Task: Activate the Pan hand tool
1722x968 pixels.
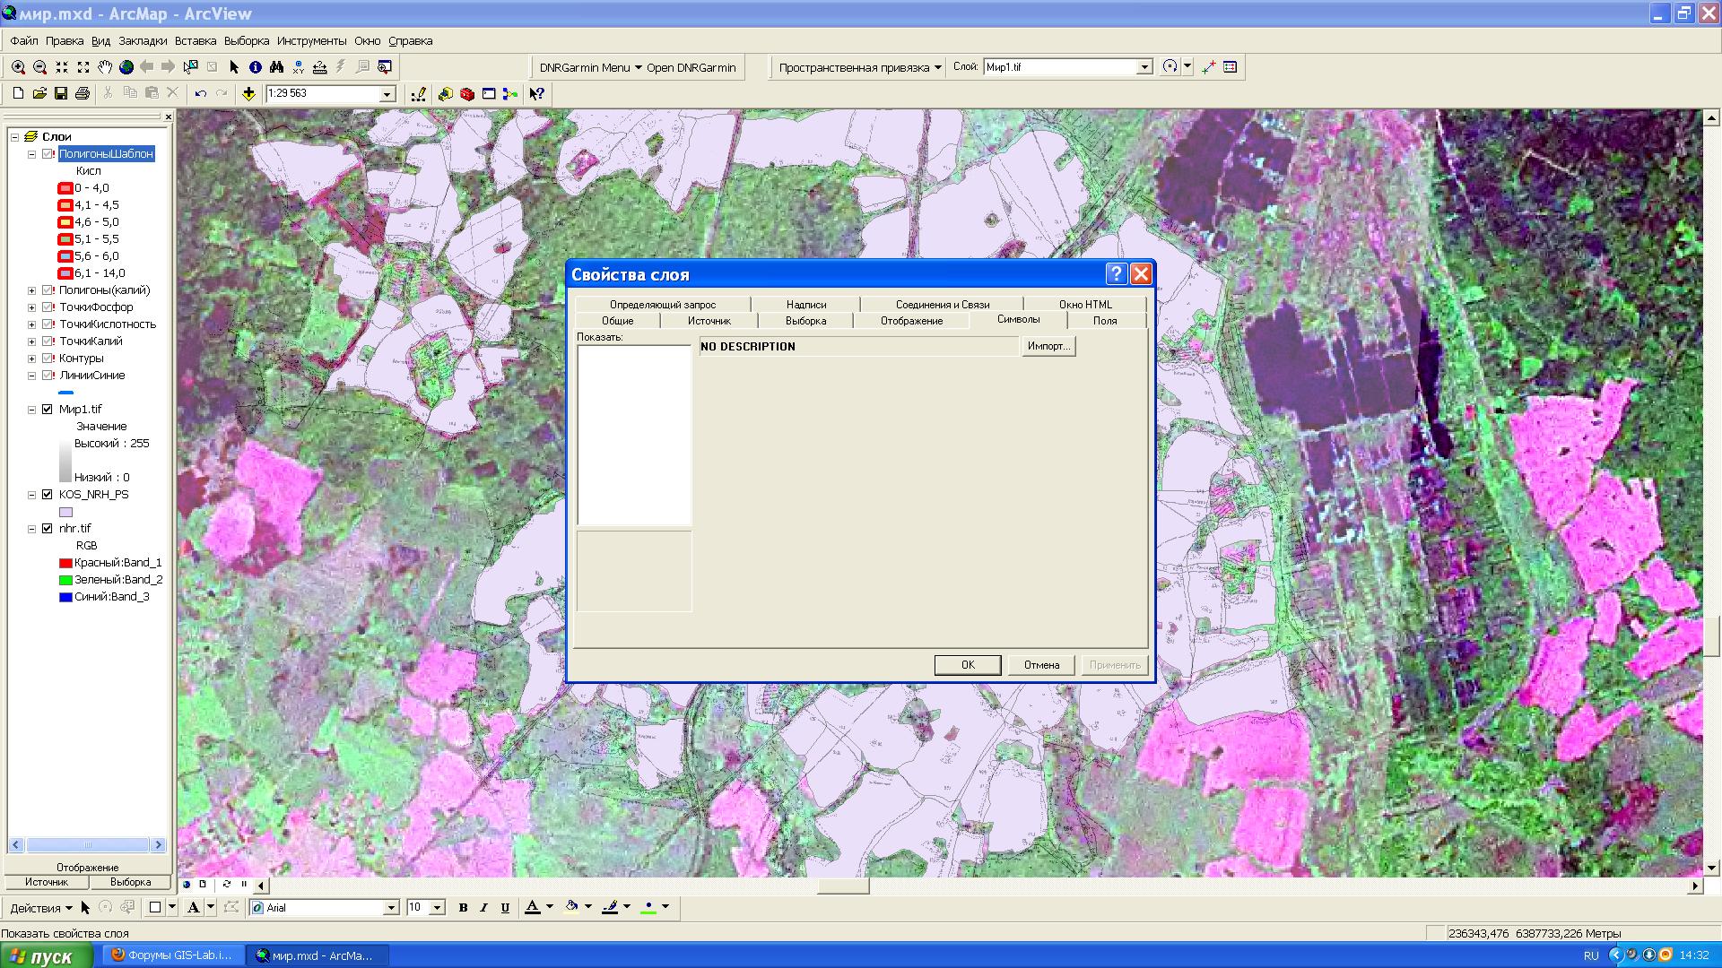Action: (105, 67)
